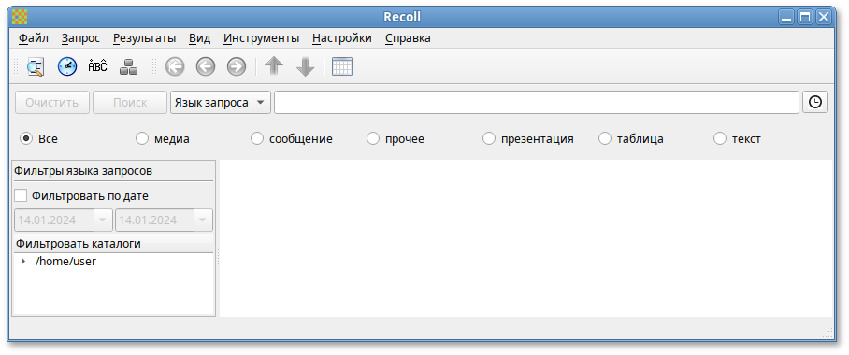Open the Инструменты menu

pyautogui.click(x=262, y=38)
